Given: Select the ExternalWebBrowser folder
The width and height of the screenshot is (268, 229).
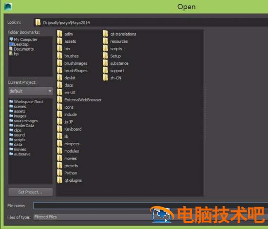Looking at the screenshot, I should (79, 100).
